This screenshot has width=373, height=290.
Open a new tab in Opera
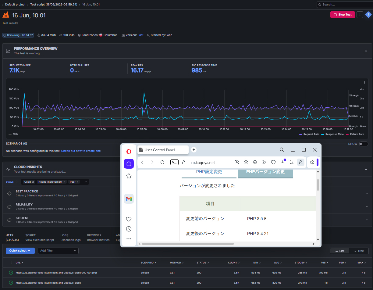[x=194, y=150]
